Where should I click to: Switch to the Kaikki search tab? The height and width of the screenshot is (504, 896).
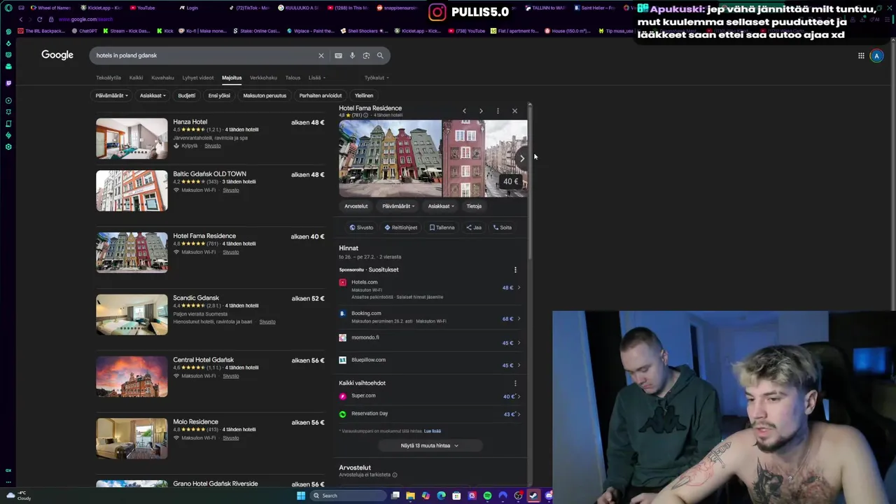pos(136,78)
